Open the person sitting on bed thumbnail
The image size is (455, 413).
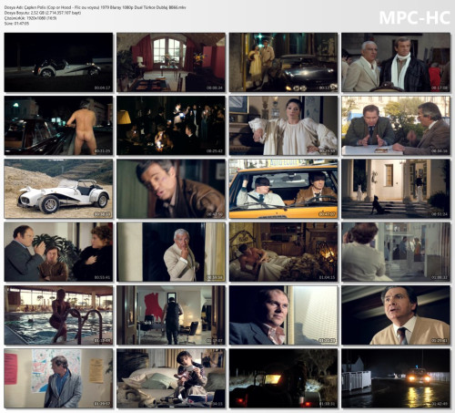pos(171,378)
